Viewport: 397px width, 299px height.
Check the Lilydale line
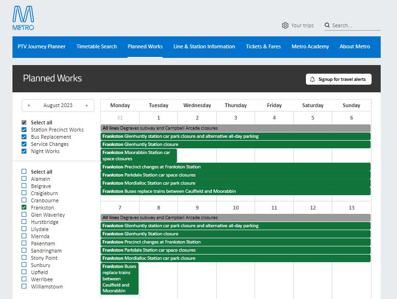click(x=24, y=229)
